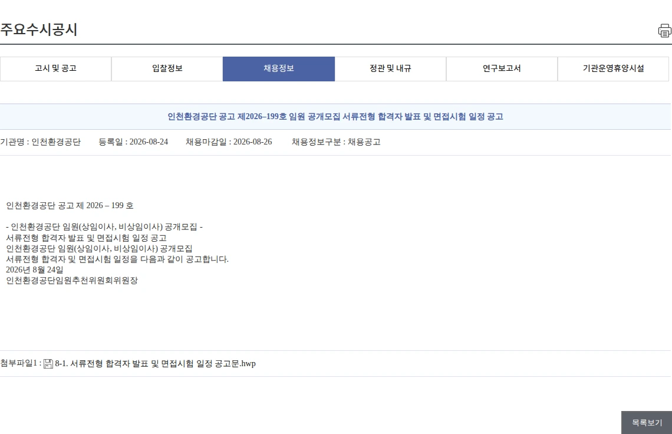
Task: Open the 고시 및 공고 tab
Action: [x=56, y=68]
